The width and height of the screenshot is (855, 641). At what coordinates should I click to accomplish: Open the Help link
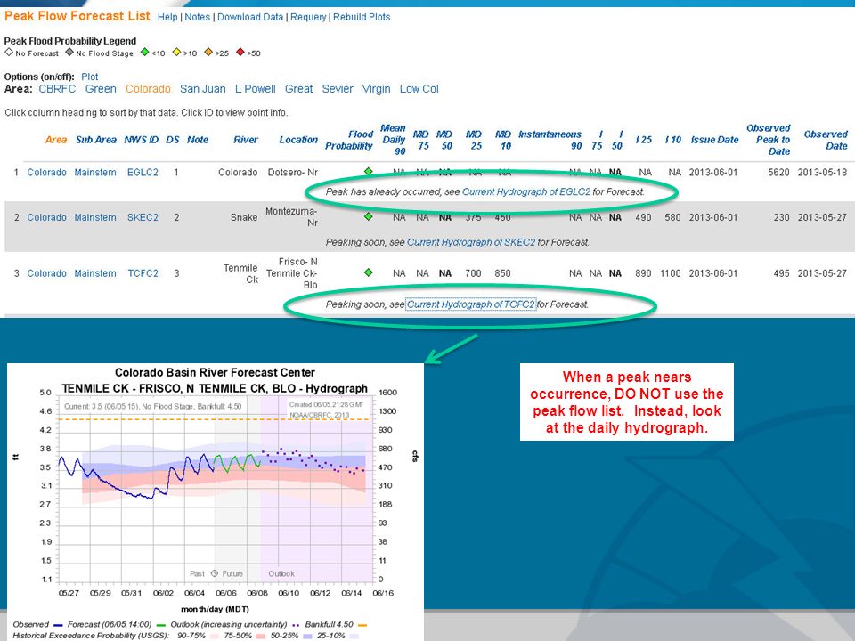pos(167,17)
